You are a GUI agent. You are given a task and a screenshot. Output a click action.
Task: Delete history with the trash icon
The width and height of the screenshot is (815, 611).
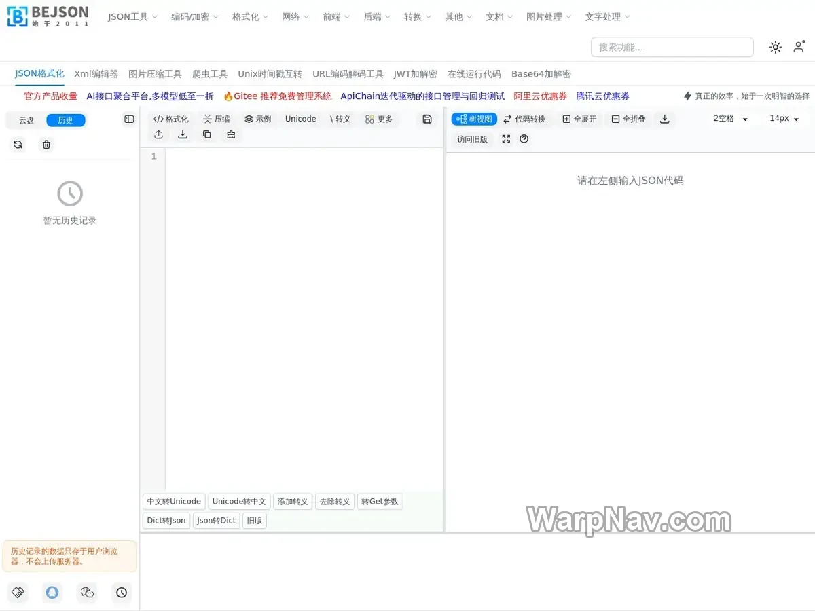coord(46,144)
